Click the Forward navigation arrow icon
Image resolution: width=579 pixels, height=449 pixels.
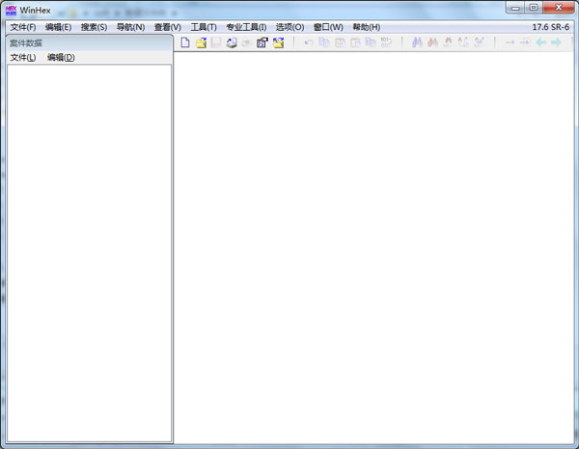coord(556,42)
